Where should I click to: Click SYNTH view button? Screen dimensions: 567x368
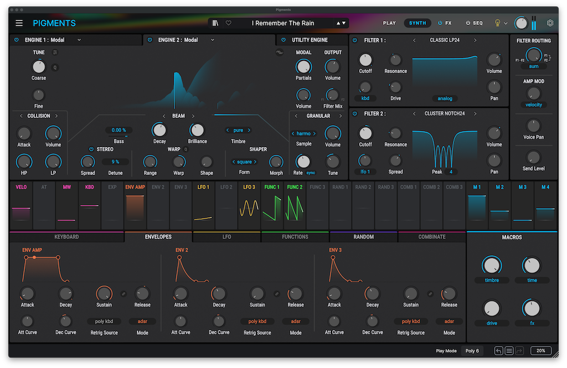point(417,23)
